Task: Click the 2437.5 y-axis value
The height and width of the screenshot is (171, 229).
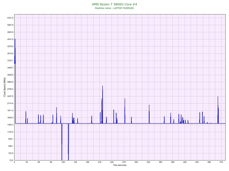Action: click(x=10, y=96)
